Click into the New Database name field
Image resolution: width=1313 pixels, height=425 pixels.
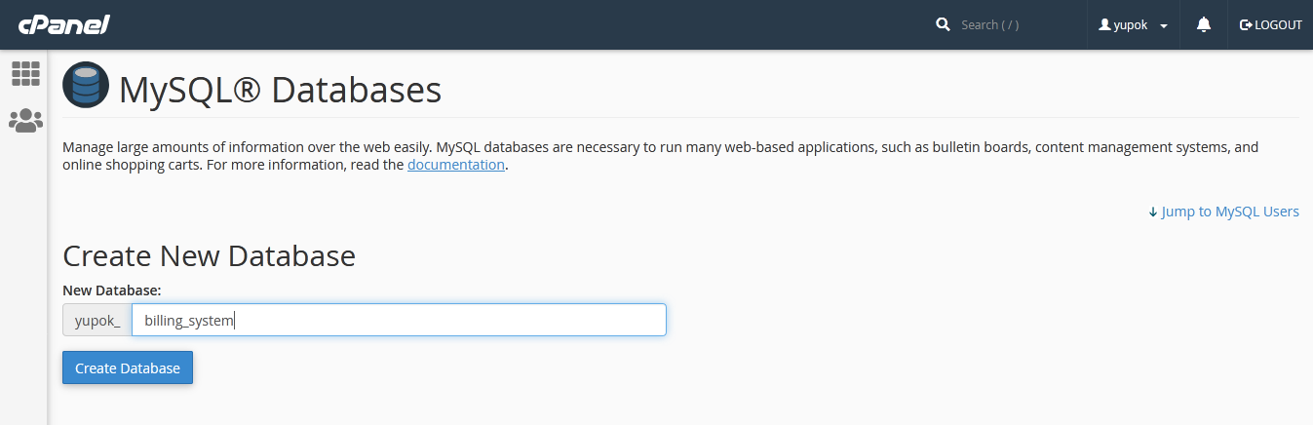(x=399, y=320)
